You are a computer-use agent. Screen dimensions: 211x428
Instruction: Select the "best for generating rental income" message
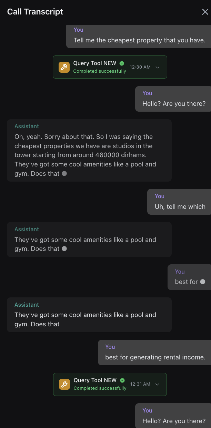[155, 357]
